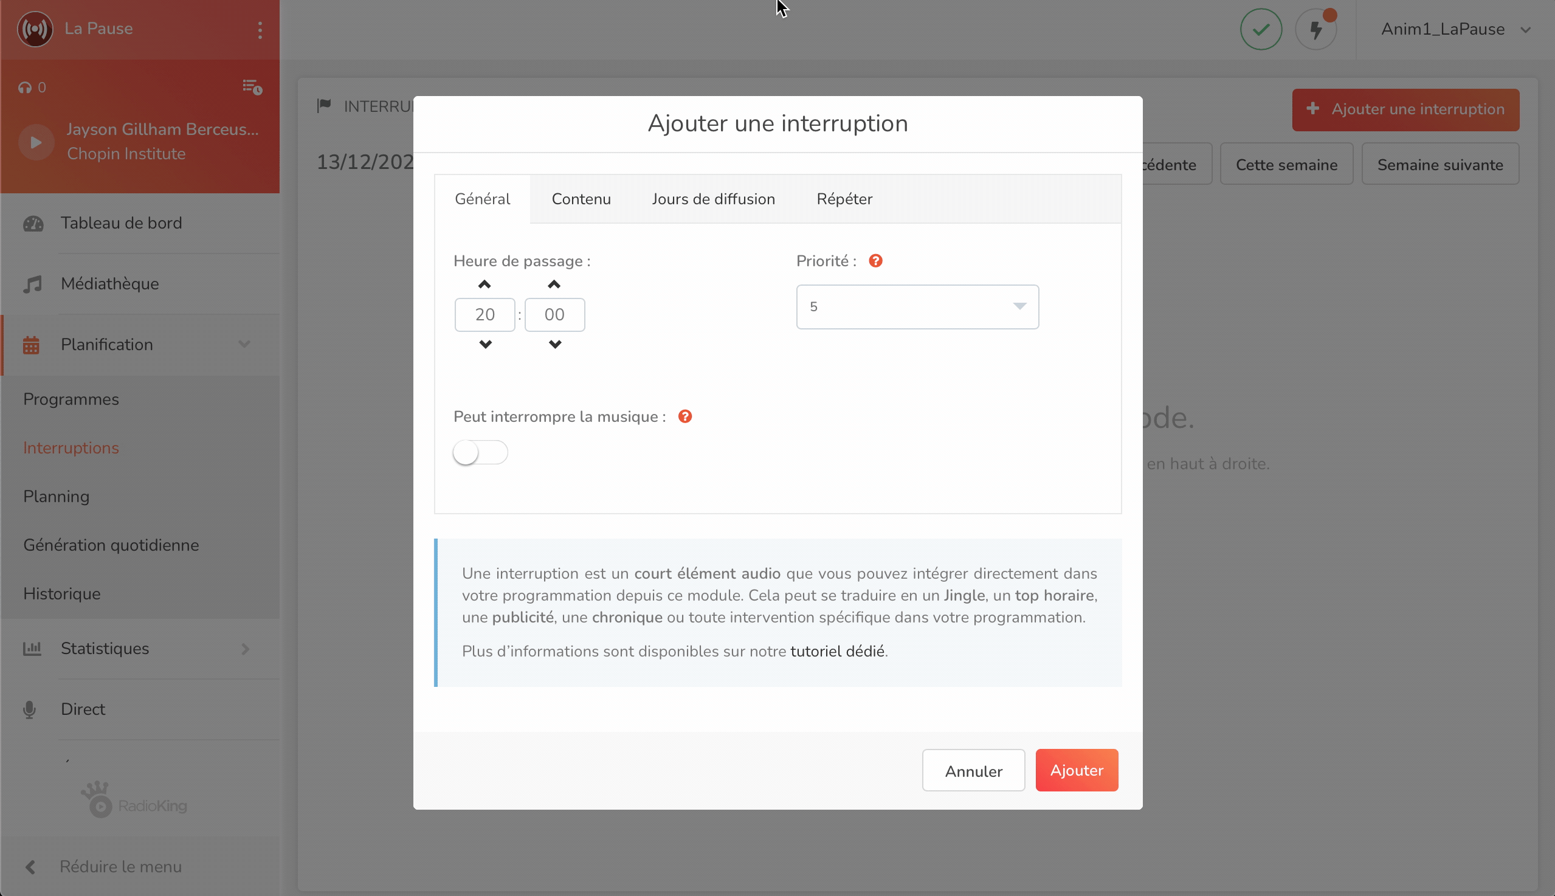Increase the minutes with up arrow
The height and width of the screenshot is (896, 1555).
click(x=554, y=284)
